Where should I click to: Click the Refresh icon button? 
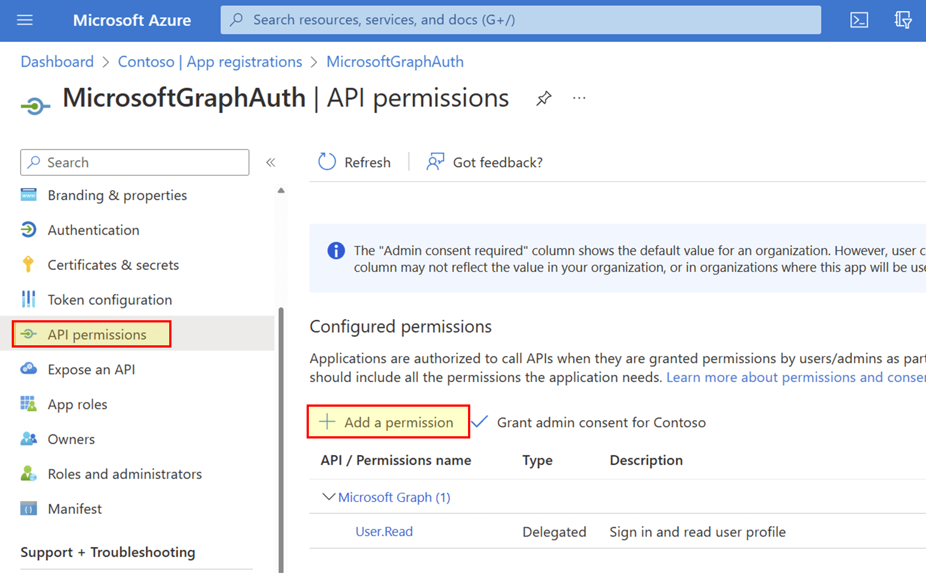click(327, 162)
